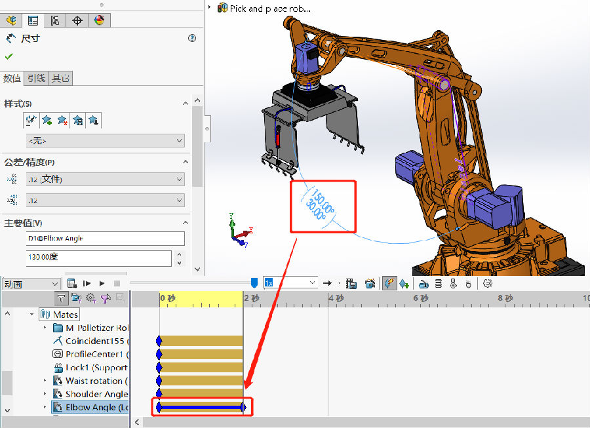
Task: Play the animation from start
Action: (87, 283)
